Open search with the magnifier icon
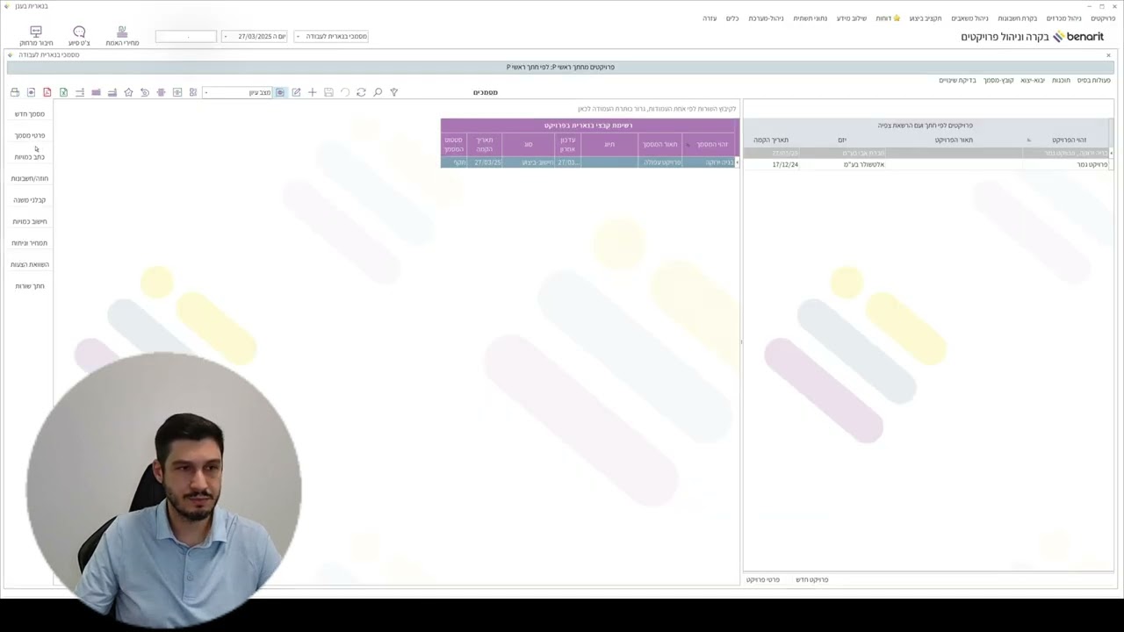 (x=378, y=92)
